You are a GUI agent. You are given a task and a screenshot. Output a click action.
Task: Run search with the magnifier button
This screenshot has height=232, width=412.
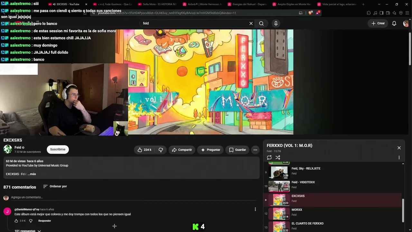[261, 23]
